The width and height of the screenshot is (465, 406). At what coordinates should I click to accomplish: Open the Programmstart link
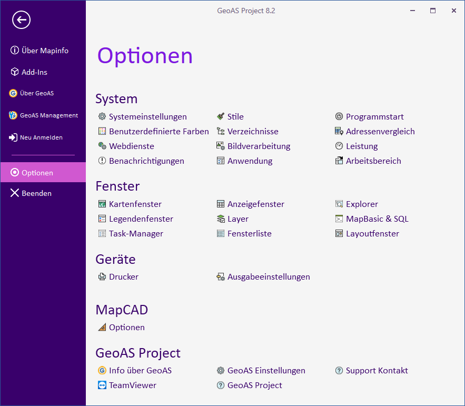tap(375, 116)
